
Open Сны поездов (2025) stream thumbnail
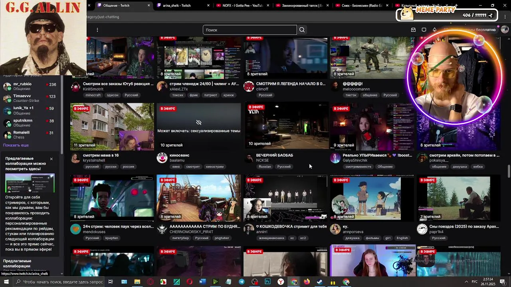459,198
